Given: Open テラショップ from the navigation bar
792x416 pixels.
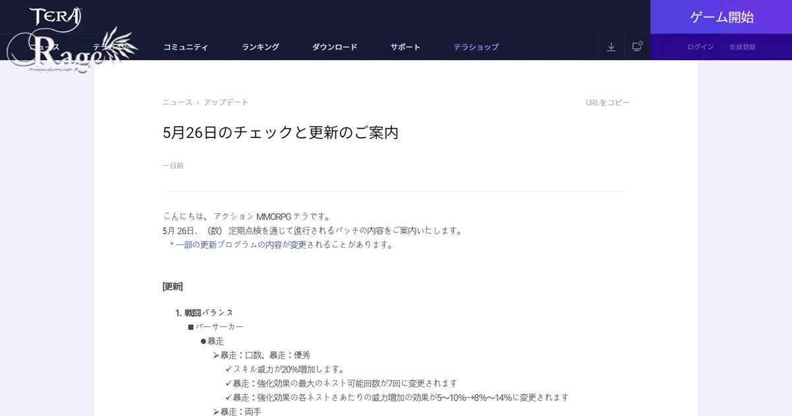Looking at the screenshot, I should 476,47.
